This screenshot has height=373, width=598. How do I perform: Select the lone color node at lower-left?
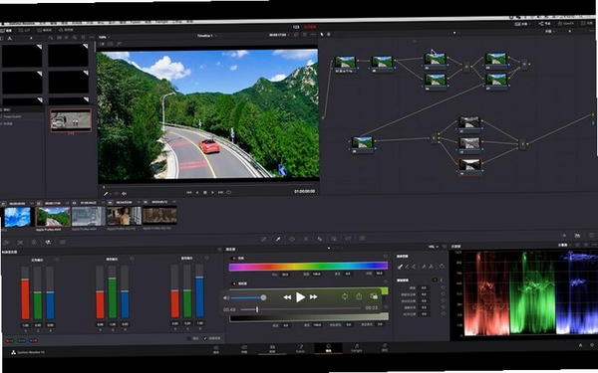coord(362,144)
